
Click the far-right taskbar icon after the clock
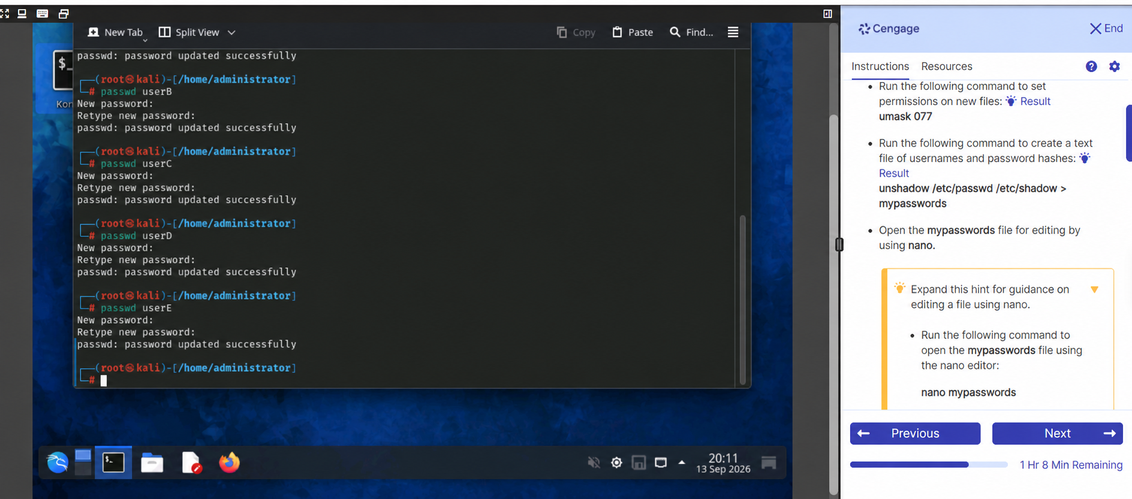[x=769, y=462]
